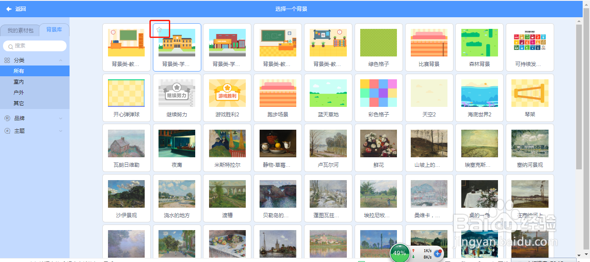Choose the chalkboard classroom with teacher desk
This screenshot has height=262, width=590.
[278, 47]
